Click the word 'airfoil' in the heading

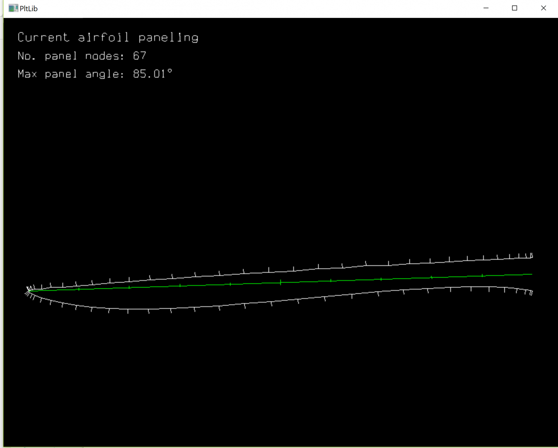104,37
